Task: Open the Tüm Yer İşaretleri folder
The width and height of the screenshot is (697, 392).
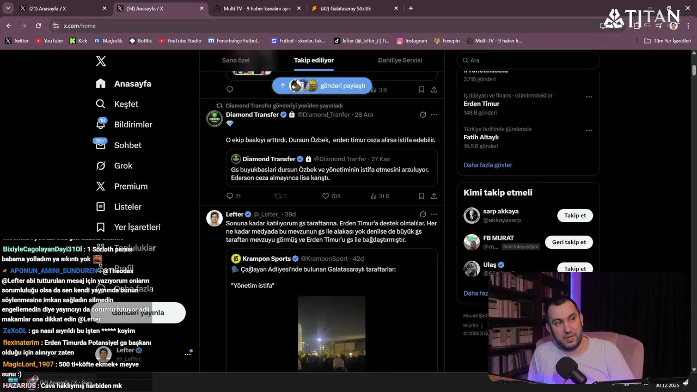Action: pyautogui.click(x=667, y=41)
